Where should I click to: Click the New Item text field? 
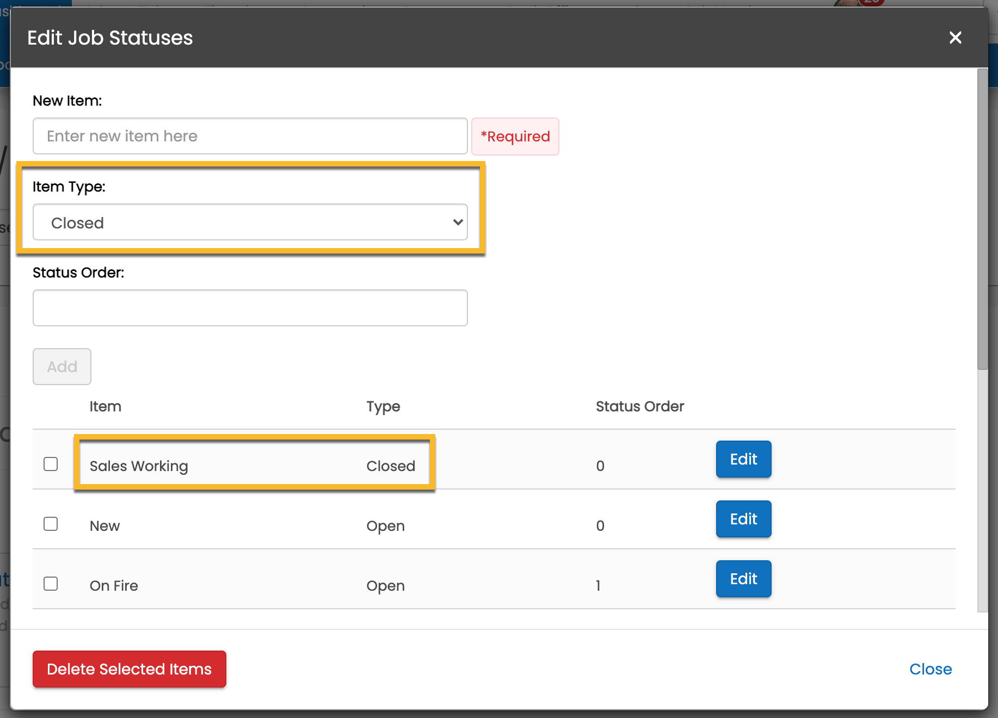click(250, 136)
